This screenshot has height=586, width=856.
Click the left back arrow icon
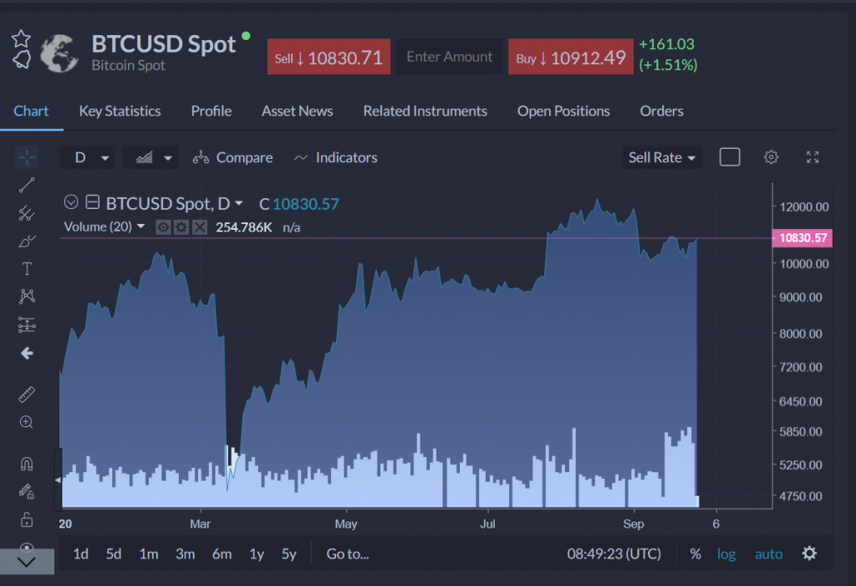pyautogui.click(x=27, y=354)
